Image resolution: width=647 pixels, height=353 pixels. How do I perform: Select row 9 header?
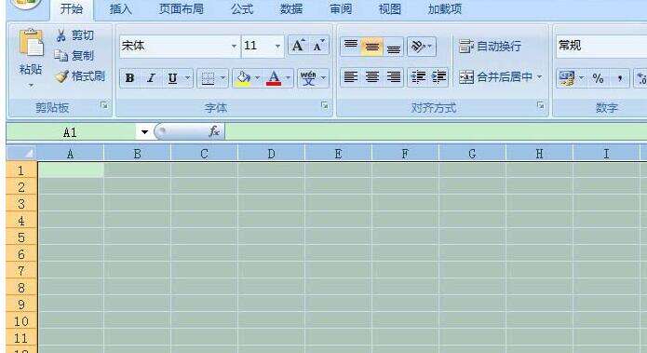(x=21, y=305)
